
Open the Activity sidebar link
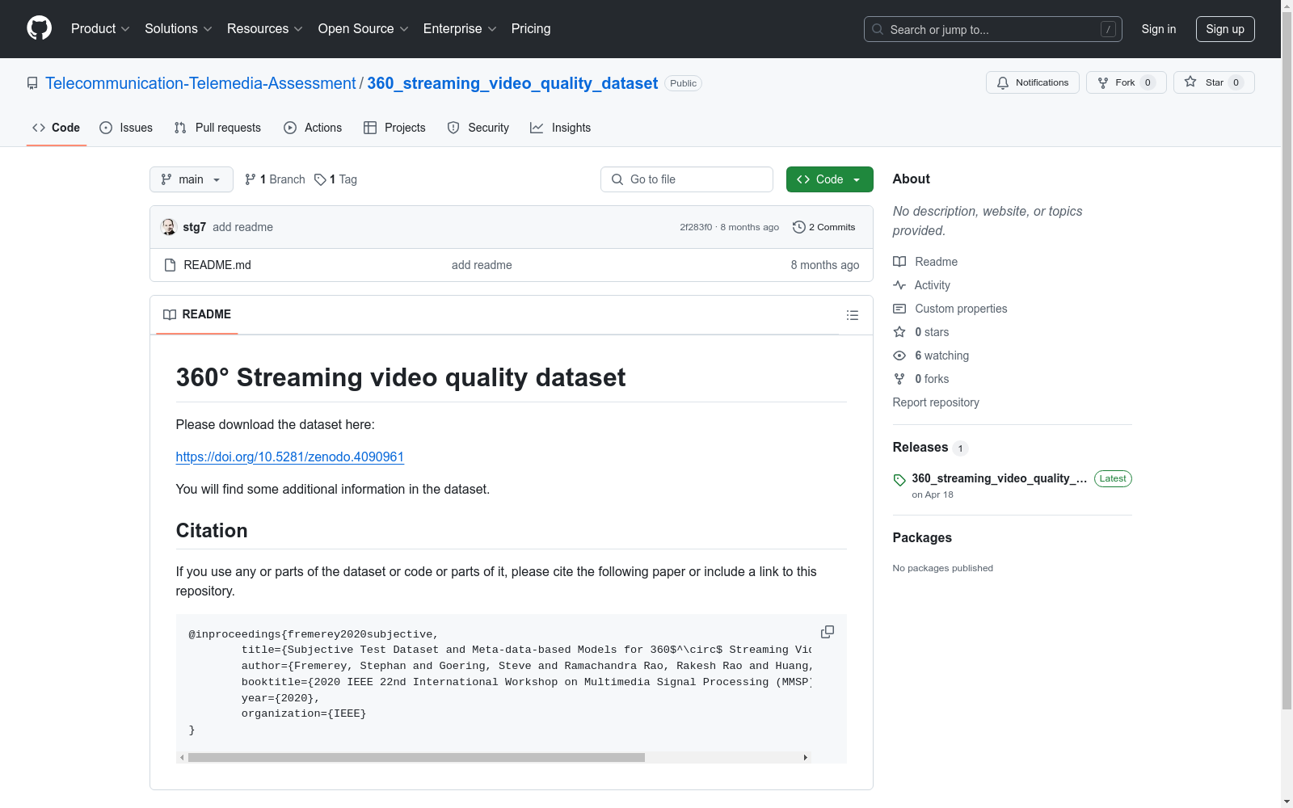click(x=921, y=285)
